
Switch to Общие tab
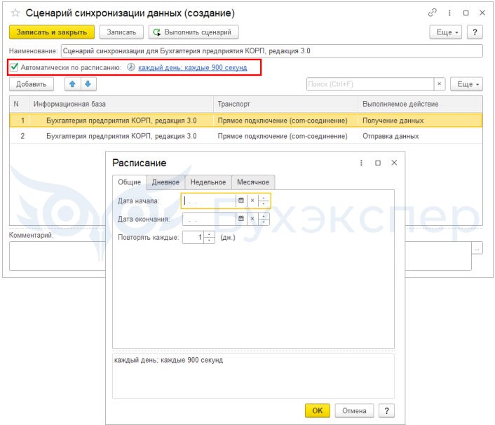[x=130, y=182]
